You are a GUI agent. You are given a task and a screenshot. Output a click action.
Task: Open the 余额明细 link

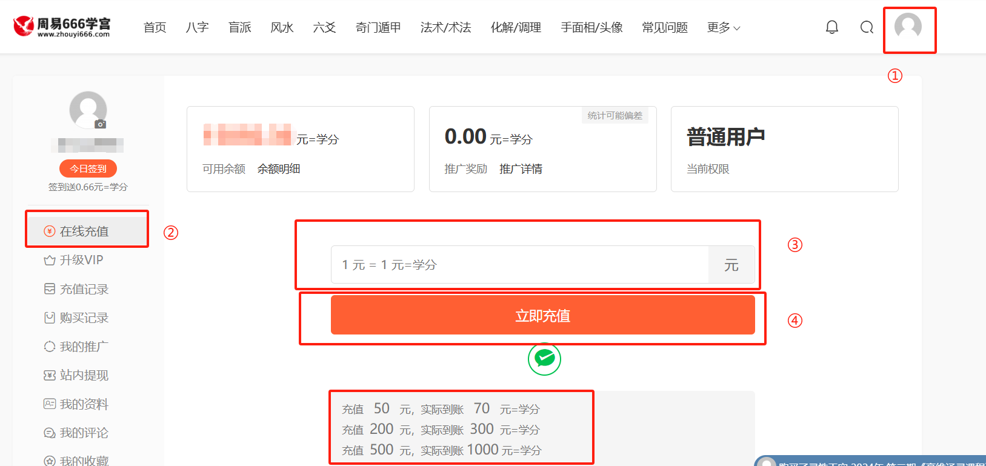(x=279, y=169)
